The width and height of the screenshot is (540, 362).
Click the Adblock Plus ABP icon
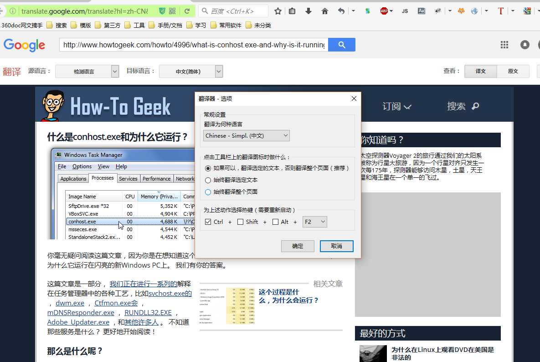(x=384, y=11)
